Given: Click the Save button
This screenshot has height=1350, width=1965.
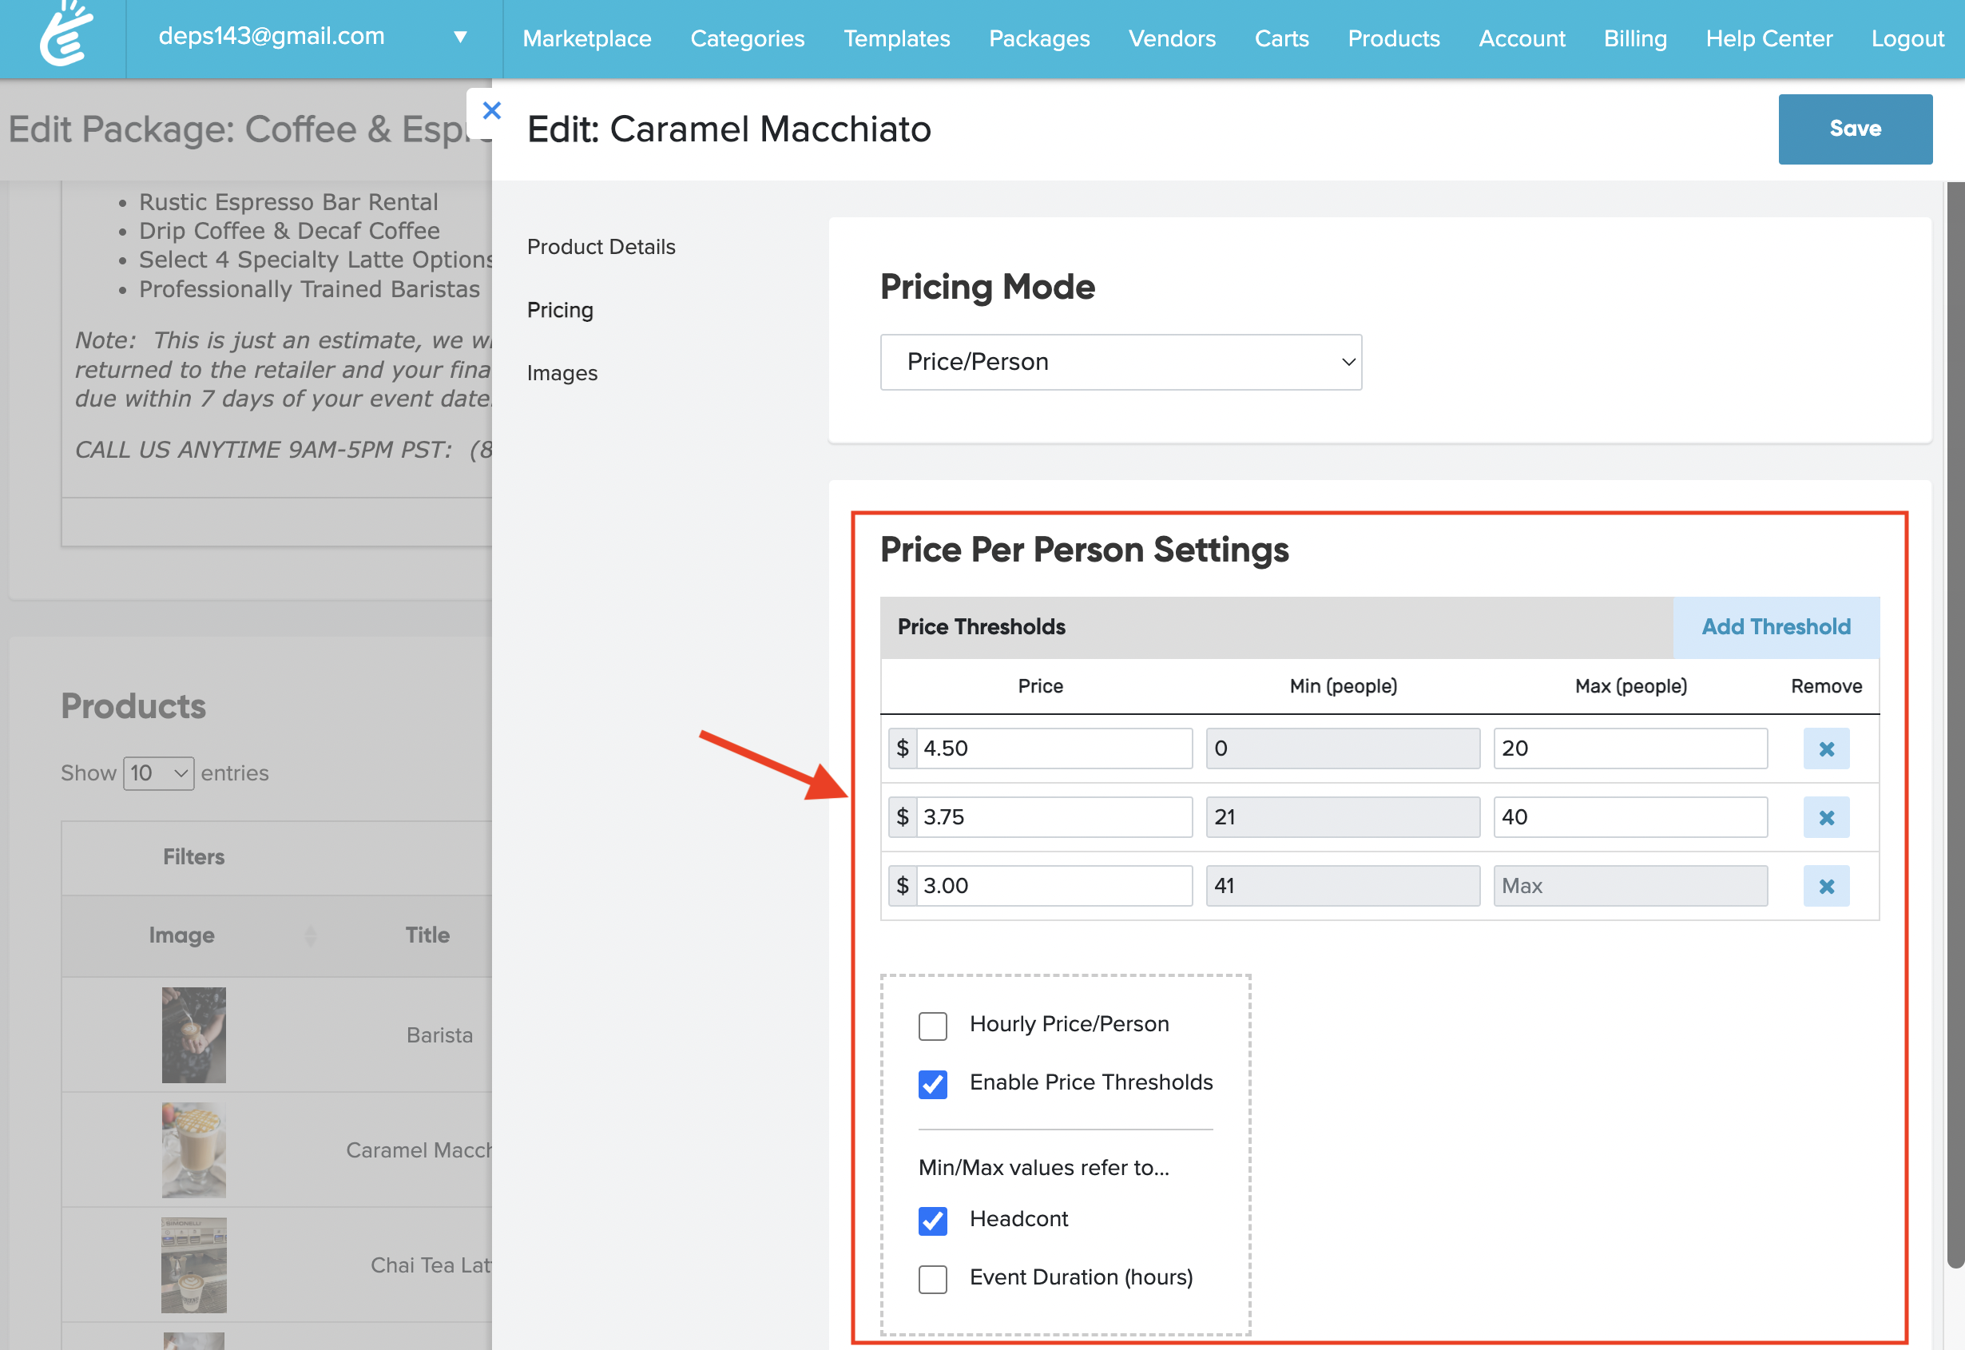Looking at the screenshot, I should click(1854, 129).
